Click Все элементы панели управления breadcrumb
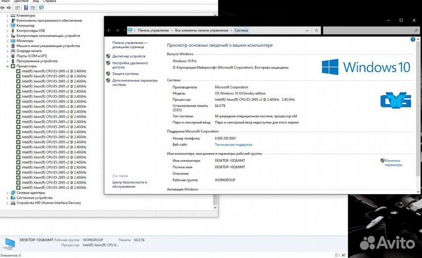This screenshot has height=258, width=422. point(202,30)
